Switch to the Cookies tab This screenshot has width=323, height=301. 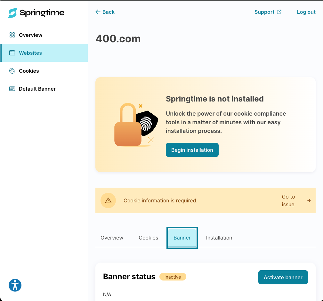pyautogui.click(x=148, y=238)
